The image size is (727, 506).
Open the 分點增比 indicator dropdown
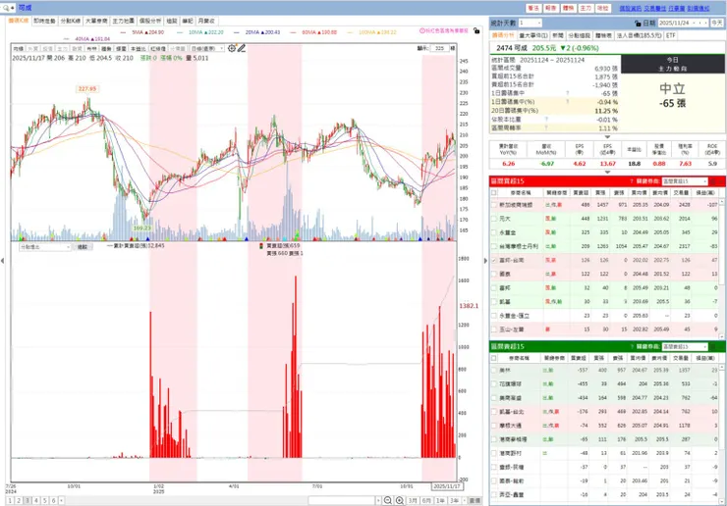tap(45, 247)
